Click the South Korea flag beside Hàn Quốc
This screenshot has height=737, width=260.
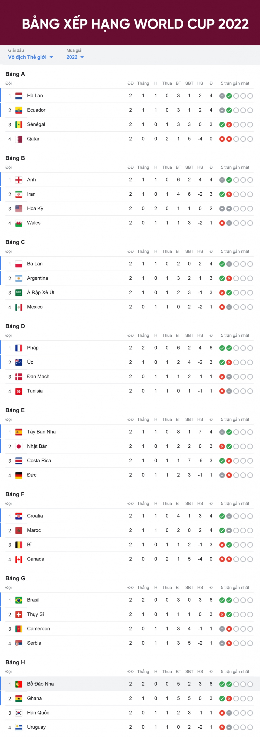[x=19, y=713]
